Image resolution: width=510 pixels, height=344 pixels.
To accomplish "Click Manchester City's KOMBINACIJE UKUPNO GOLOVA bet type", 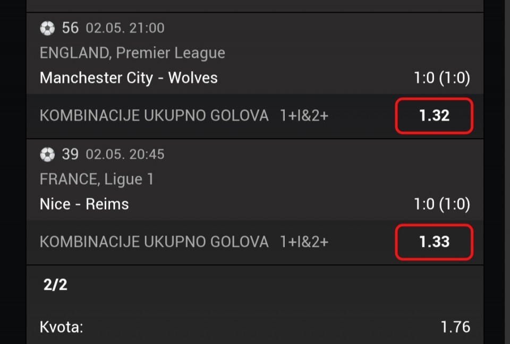I will point(154,116).
